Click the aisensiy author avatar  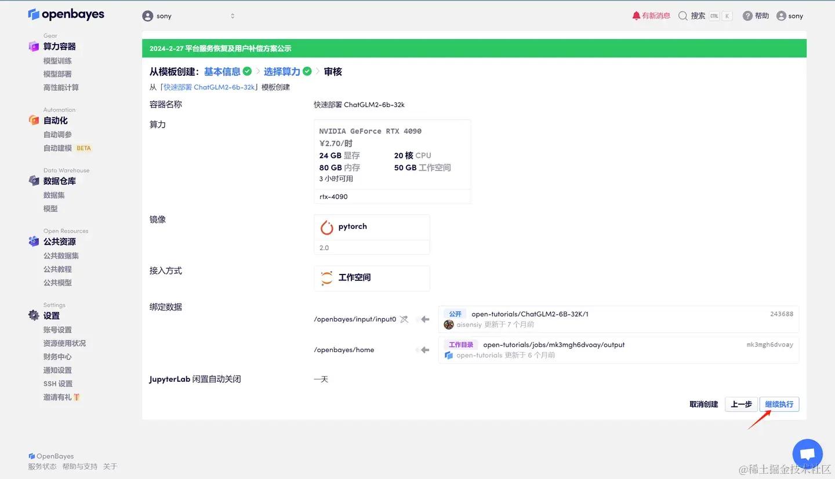[x=448, y=324]
